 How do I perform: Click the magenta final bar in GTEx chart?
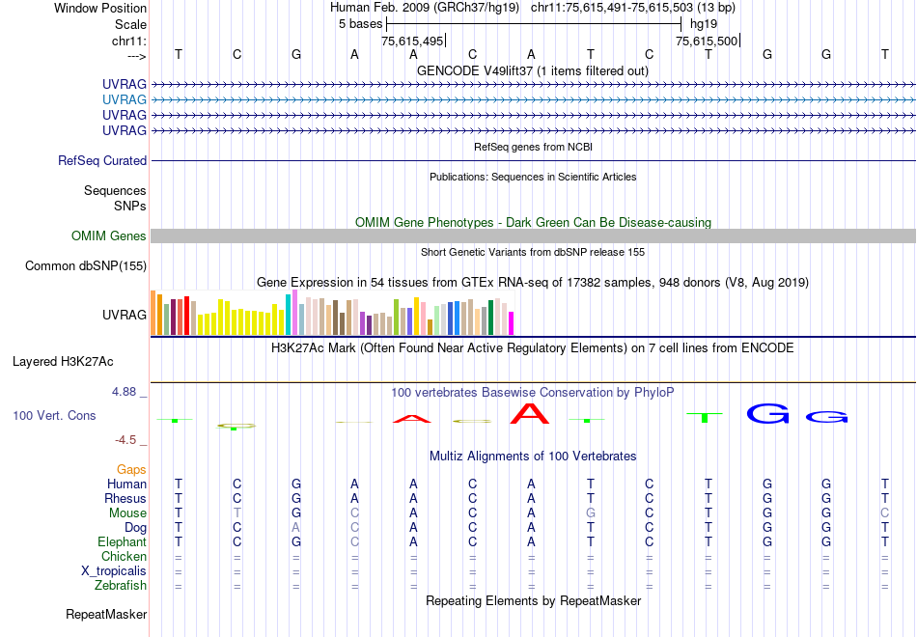511,323
